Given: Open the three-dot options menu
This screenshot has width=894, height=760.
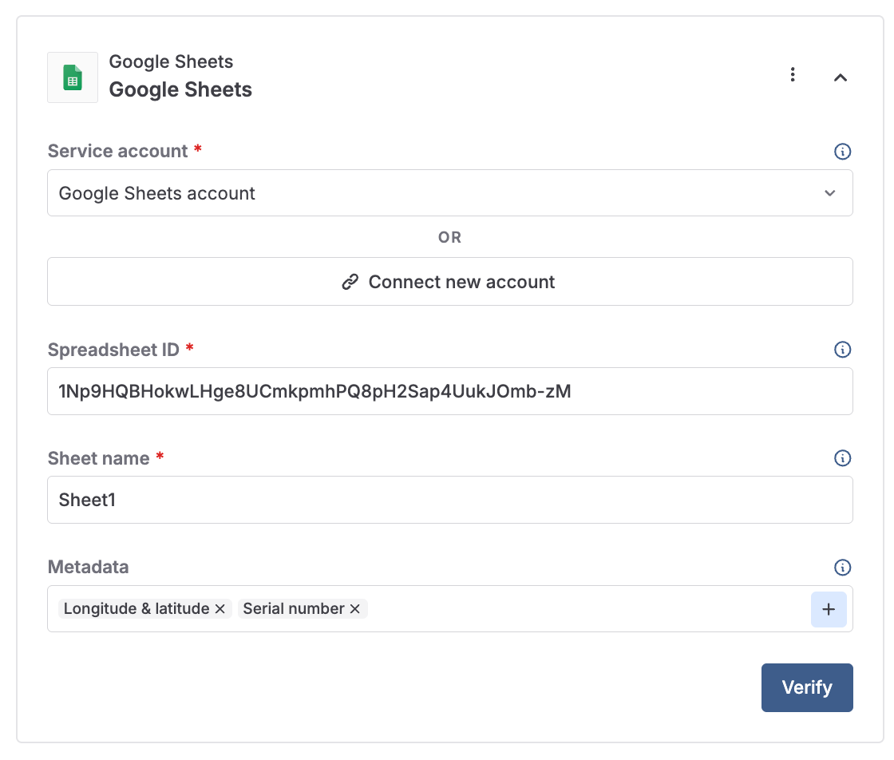Looking at the screenshot, I should click(x=793, y=75).
